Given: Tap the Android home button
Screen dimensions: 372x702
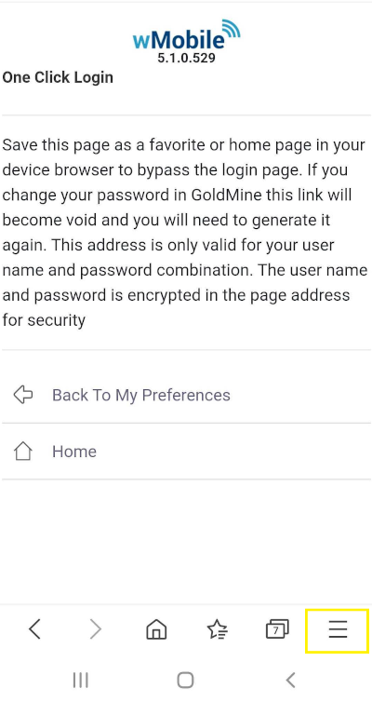Looking at the screenshot, I should point(185,681).
